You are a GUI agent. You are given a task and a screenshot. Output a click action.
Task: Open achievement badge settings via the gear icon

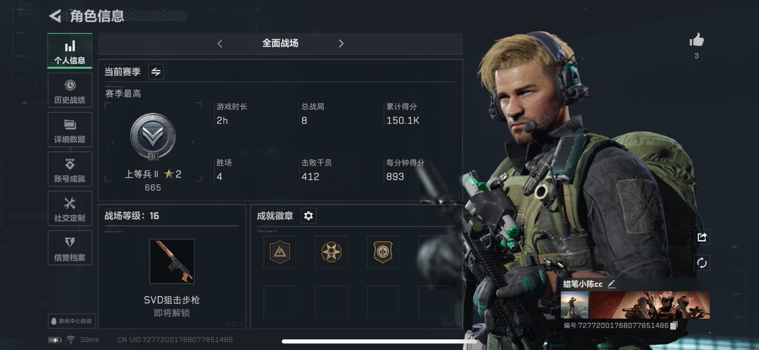pyautogui.click(x=308, y=216)
